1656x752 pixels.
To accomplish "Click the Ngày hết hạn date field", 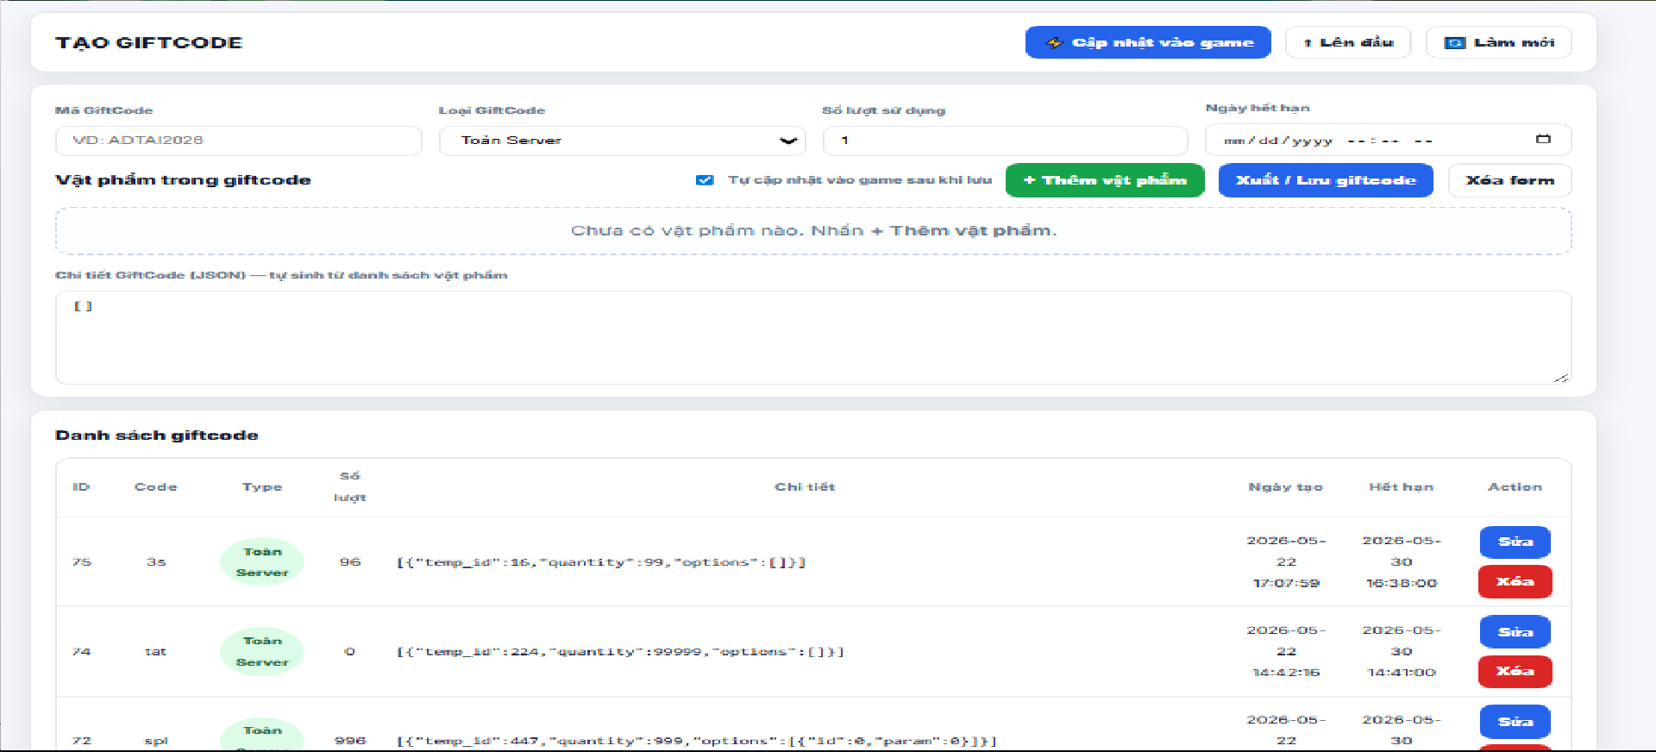I will [1388, 140].
